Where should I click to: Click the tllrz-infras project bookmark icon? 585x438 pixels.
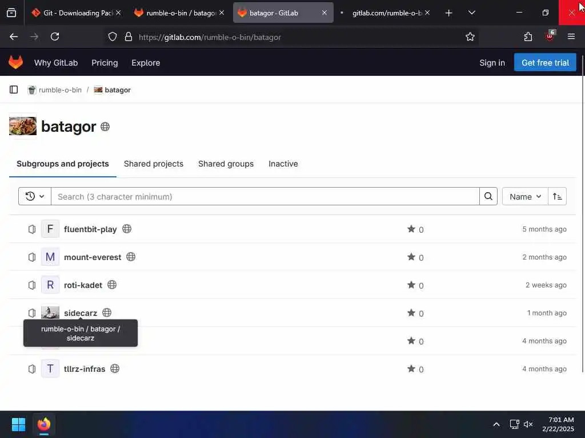[x=32, y=369]
